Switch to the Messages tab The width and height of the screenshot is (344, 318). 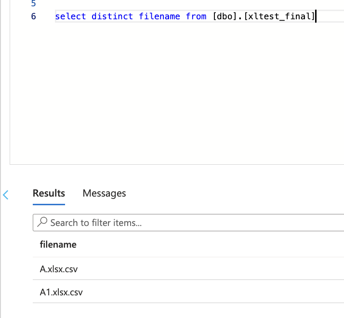[x=104, y=193]
